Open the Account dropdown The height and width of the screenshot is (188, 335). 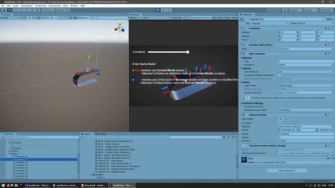(x=295, y=10)
